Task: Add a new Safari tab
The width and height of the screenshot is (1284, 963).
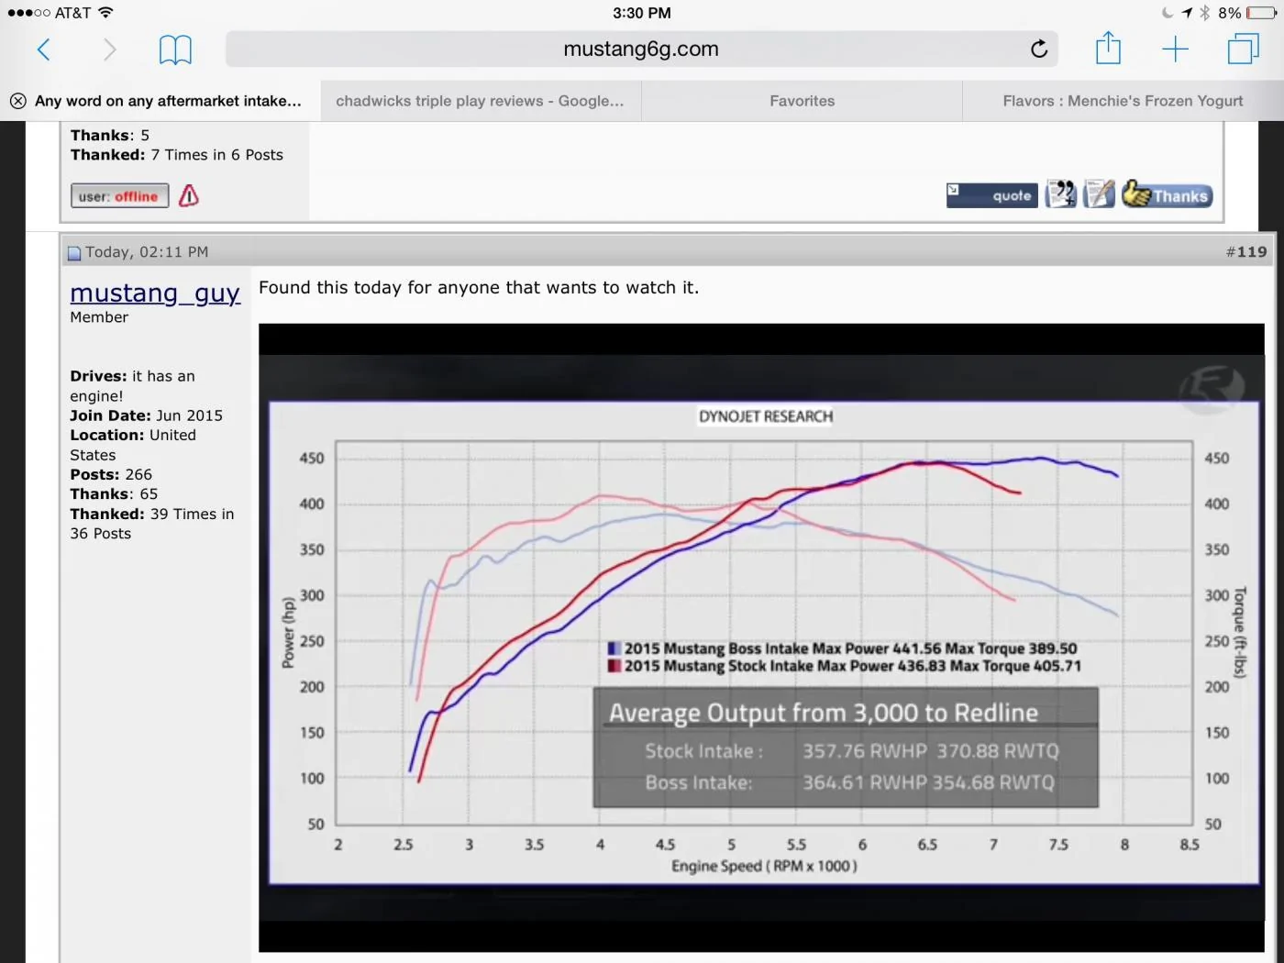Action: point(1175,50)
